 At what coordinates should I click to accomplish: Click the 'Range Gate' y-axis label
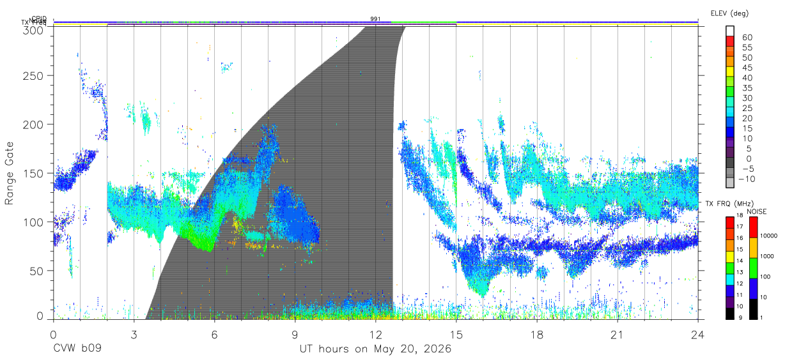tap(10, 173)
